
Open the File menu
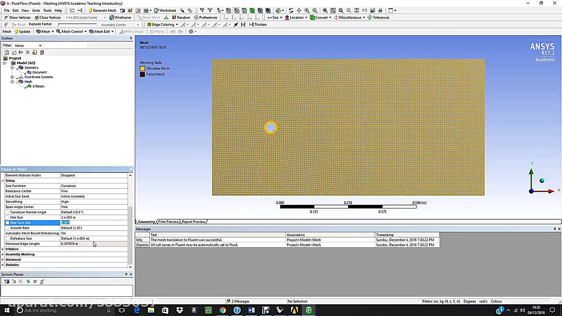click(x=7, y=11)
